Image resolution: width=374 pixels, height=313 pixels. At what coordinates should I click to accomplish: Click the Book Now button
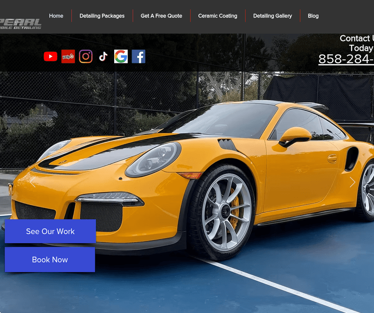click(50, 259)
